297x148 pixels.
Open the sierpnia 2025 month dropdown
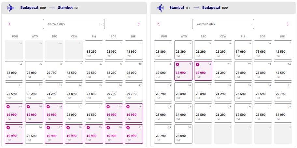click(x=74, y=24)
